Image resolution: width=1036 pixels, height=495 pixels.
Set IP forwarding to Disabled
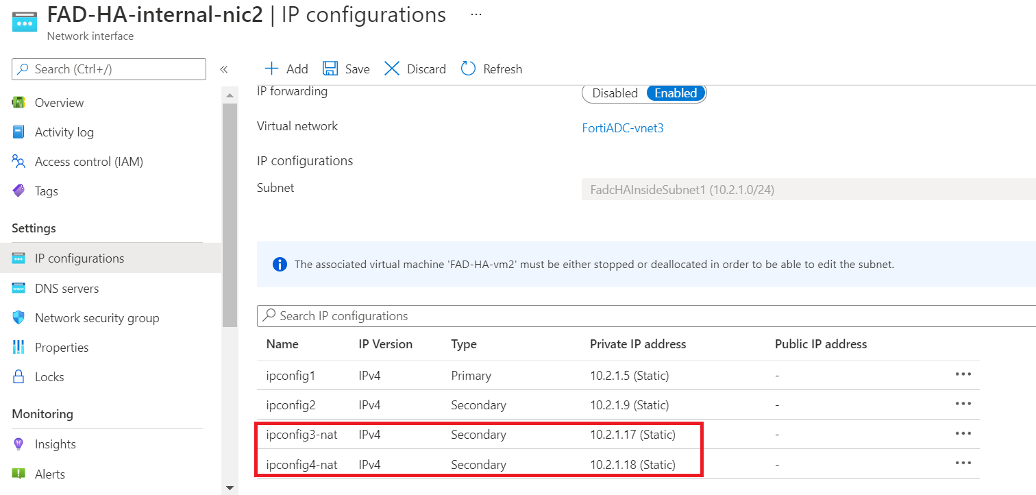pos(614,93)
